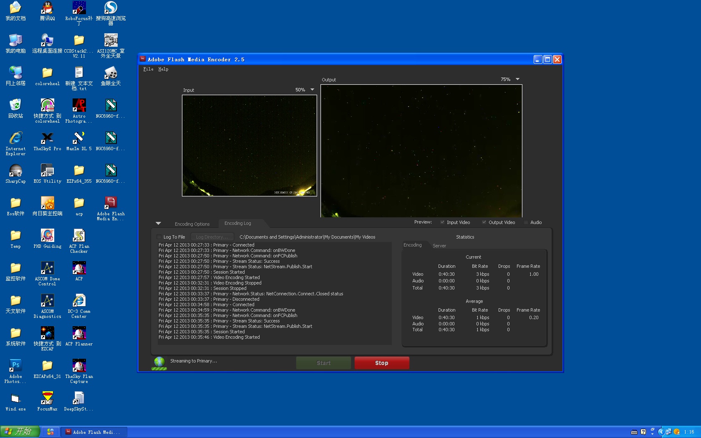This screenshot has height=438, width=701.
Task: Launch Adobe Photoshop desktop shortcut
Action: [15, 371]
